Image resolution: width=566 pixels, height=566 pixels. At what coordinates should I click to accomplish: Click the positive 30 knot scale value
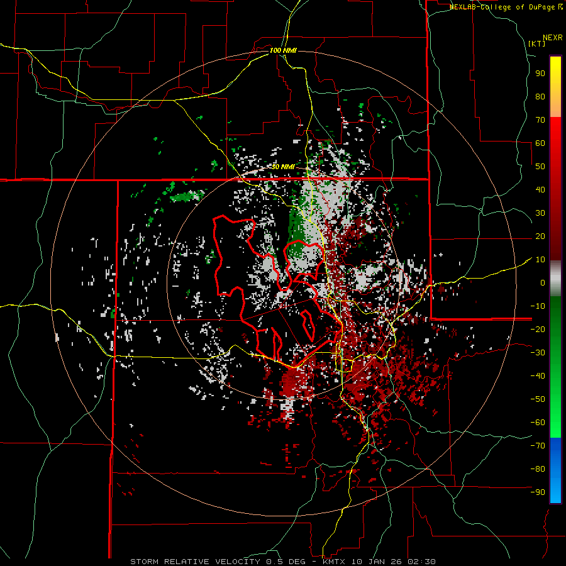(540, 213)
